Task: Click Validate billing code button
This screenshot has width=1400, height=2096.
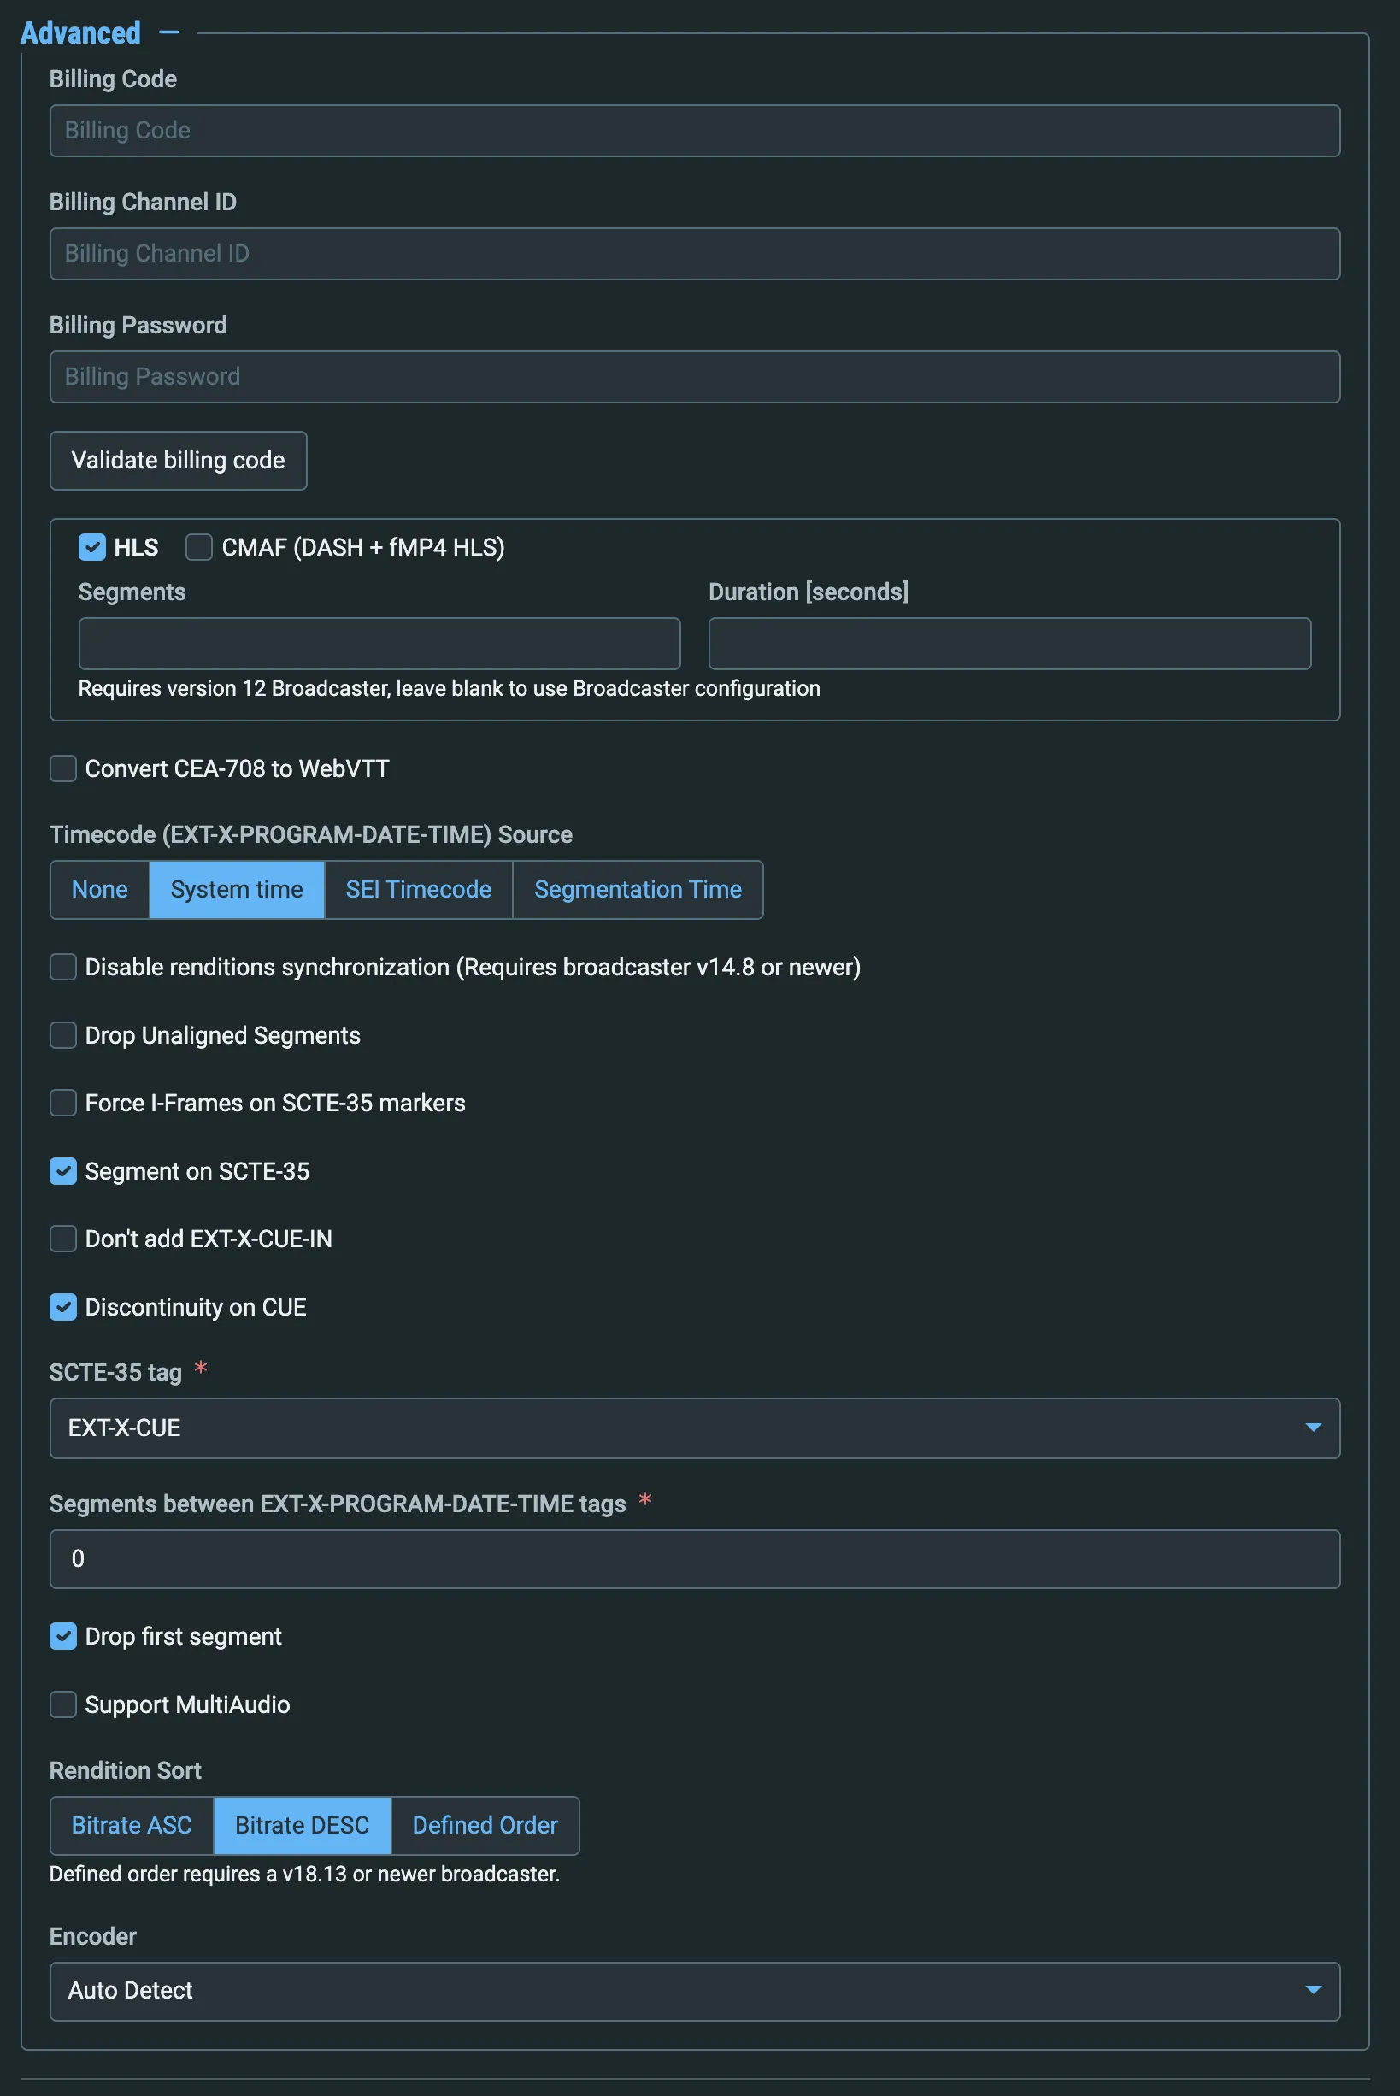Action: tap(179, 461)
